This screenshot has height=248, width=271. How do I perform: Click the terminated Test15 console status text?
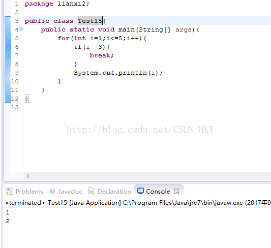click(x=138, y=203)
